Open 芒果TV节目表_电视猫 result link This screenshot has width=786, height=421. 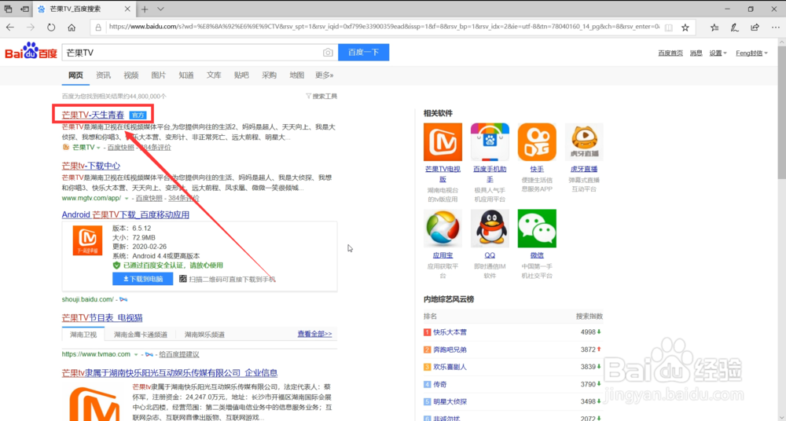click(x=102, y=318)
